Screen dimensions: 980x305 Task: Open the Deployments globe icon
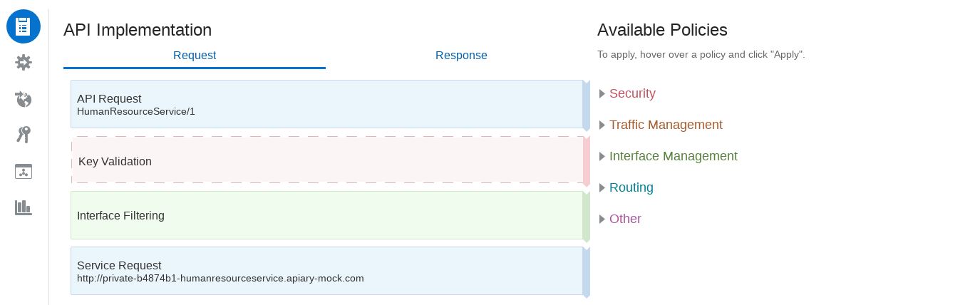pyautogui.click(x=24, y=99)
